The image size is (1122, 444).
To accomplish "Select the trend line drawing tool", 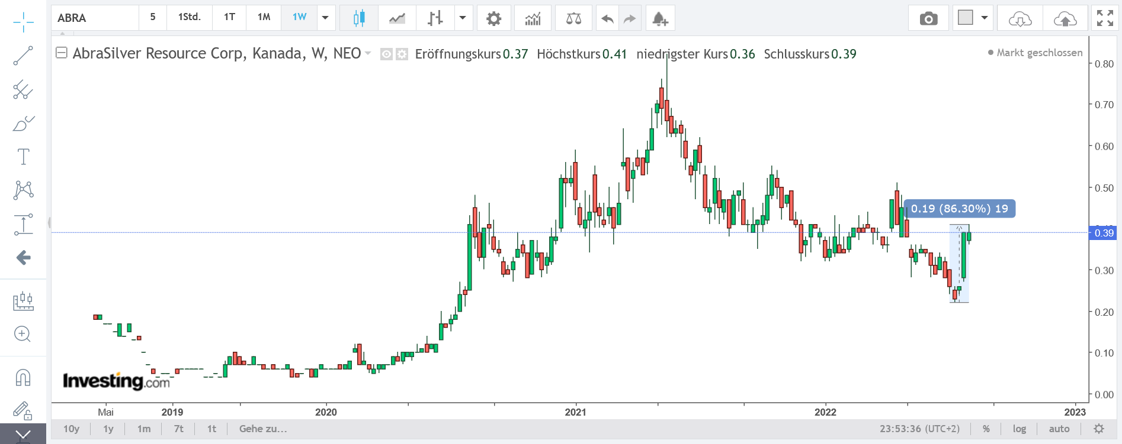I will pos(23,56).
